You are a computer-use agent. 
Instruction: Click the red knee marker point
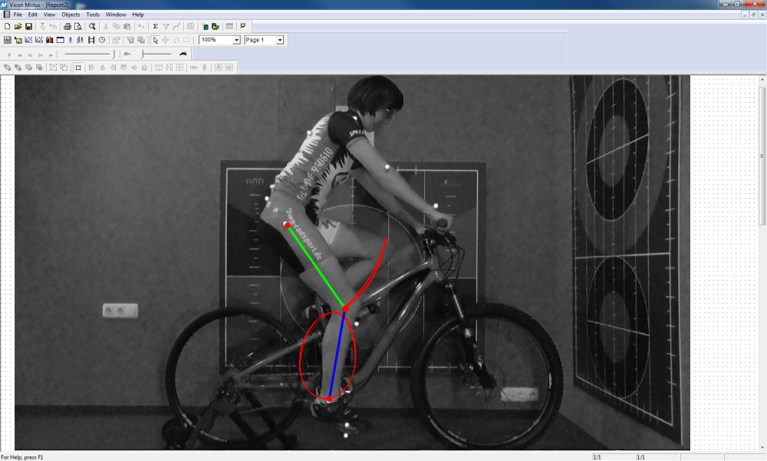345,309
